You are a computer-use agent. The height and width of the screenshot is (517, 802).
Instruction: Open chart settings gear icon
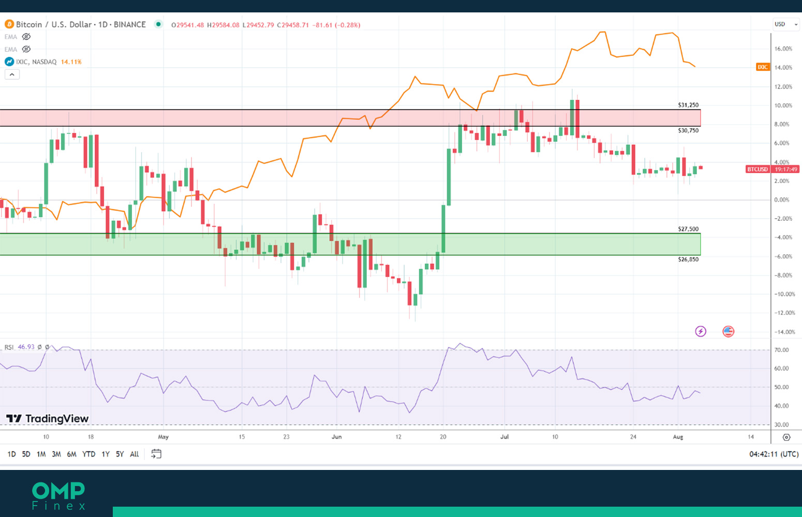pyautogui.click(x=786, y=437)
